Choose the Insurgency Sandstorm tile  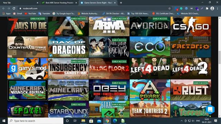click(68, 69)
